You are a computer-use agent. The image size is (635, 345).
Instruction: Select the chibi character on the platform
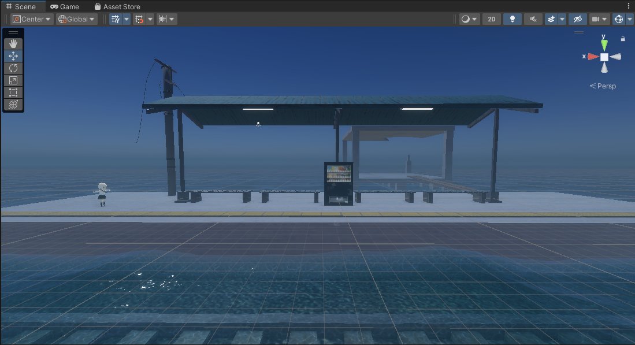(x=102, y=194)
